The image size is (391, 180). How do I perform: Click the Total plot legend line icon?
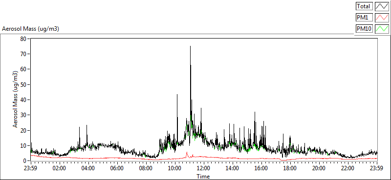tap(382, 6)
